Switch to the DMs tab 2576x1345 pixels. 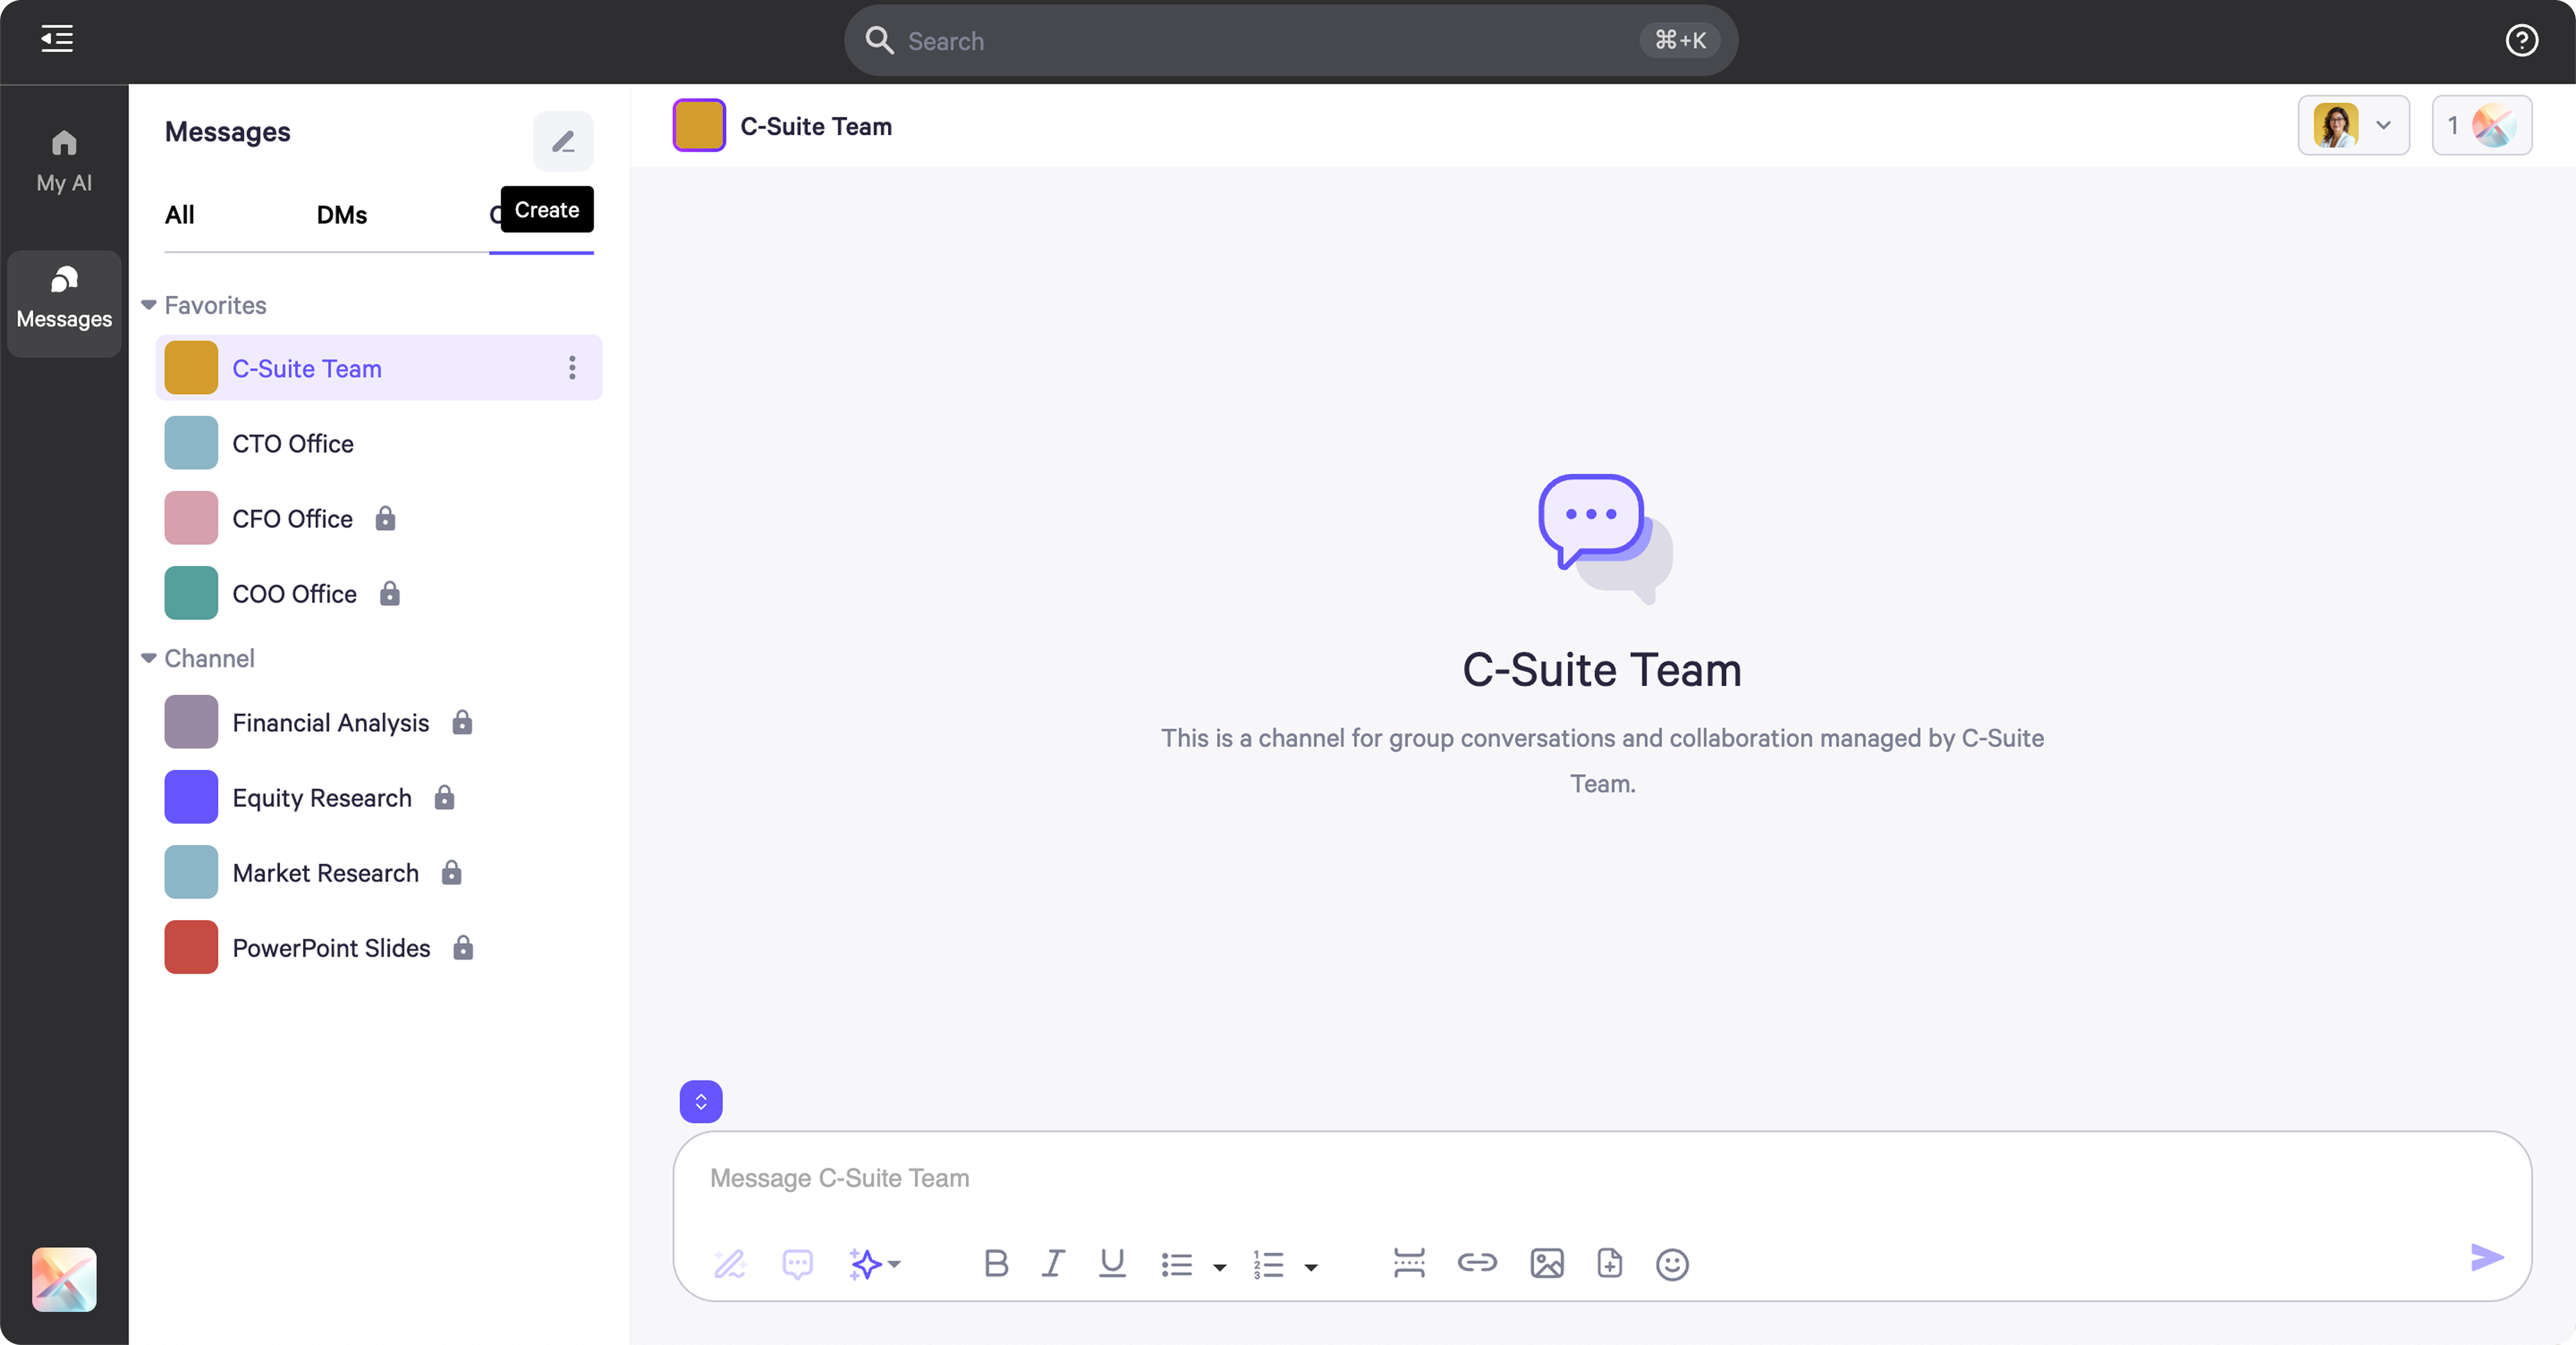341,215
